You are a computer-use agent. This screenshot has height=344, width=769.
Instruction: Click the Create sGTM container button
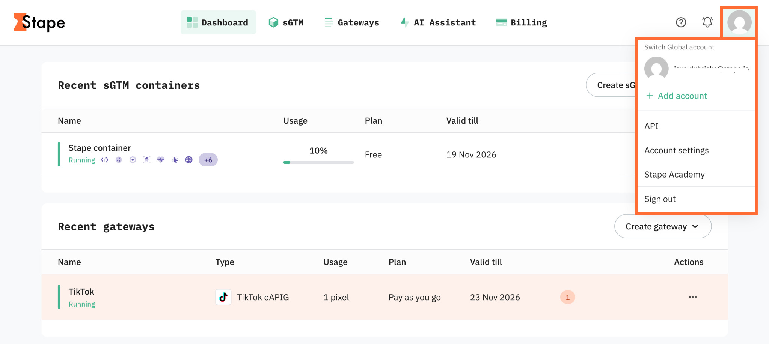(x=611, y=85)
